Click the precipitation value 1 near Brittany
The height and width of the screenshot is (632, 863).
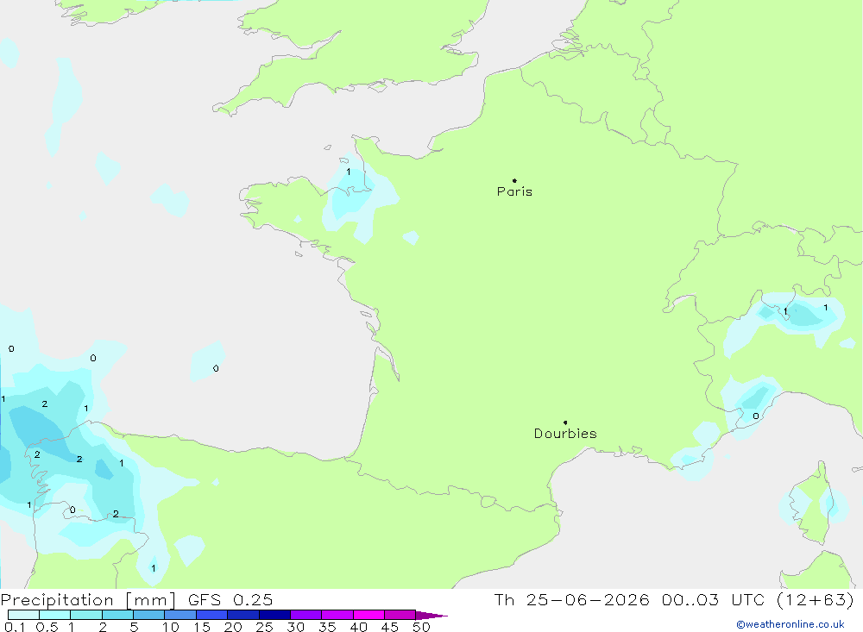point(349,172)
